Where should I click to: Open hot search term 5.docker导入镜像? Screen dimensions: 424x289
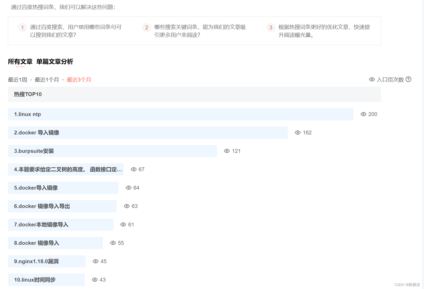(63, 188)
